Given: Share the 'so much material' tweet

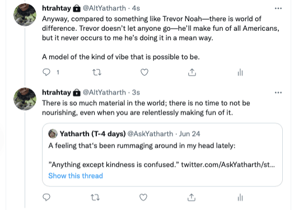Looking at the screenshot, I should point(192,198).
